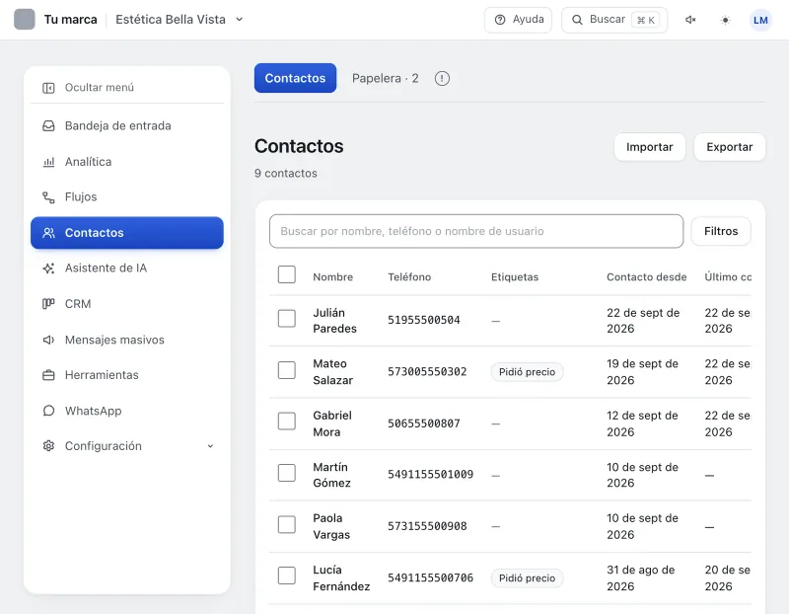Open the Filtros button
789x614 pixels.
pos(721,231)
